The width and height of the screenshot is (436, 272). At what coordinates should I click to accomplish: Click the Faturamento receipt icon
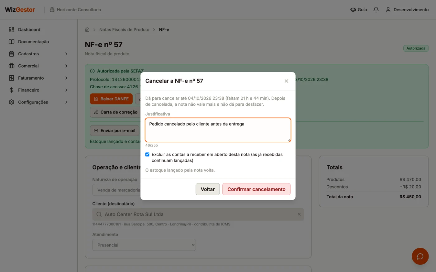[x=12, y=78]
